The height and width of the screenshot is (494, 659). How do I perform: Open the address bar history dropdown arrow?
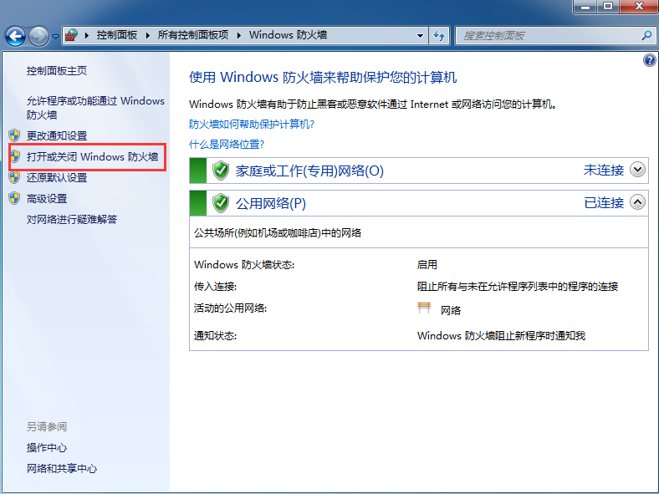420,36
